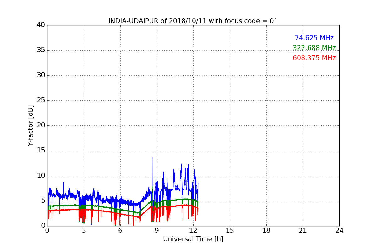Click y-axis tick label 20

click(41, 125)
